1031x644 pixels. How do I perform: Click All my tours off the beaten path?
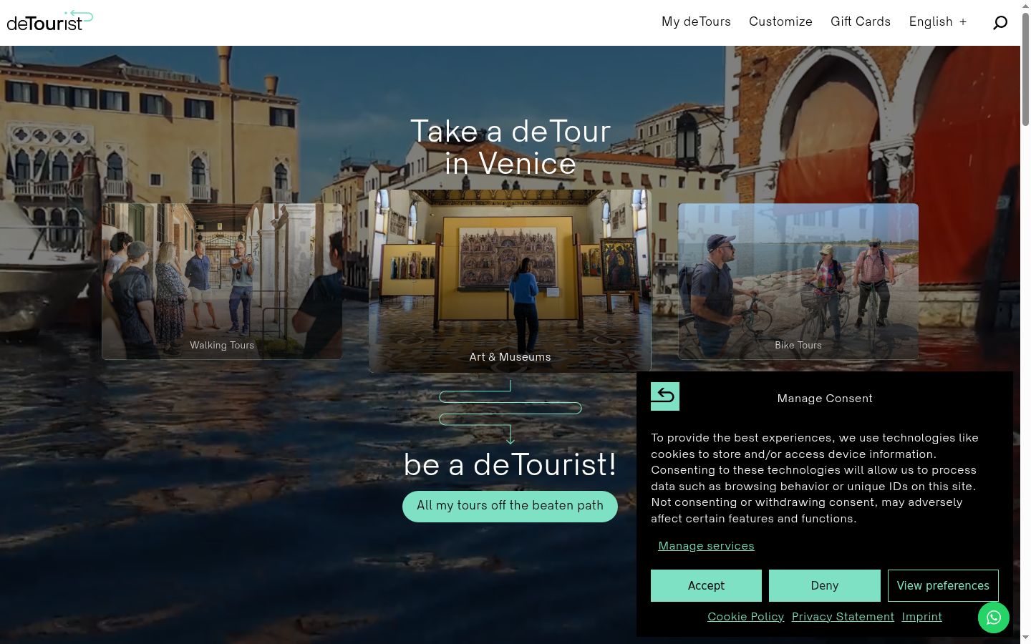[x=510, y=506]
